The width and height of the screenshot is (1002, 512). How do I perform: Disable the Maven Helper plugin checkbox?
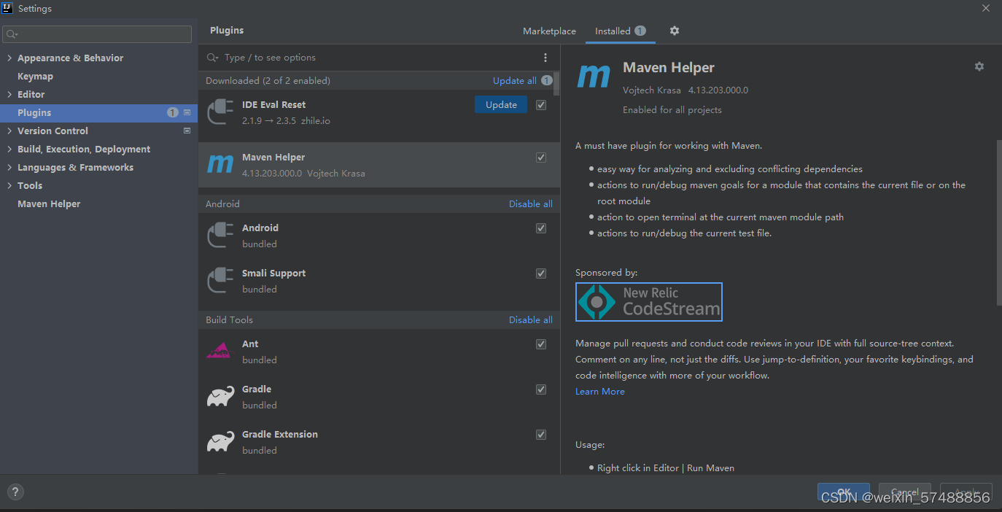(541, 158)
